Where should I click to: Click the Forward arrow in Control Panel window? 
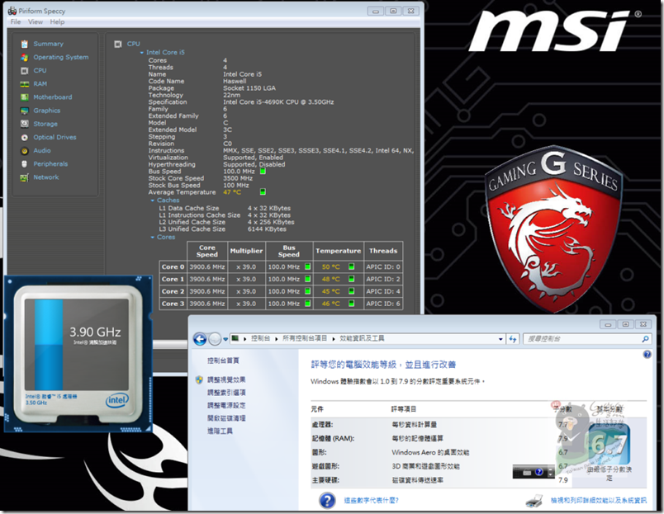point(215,339)
